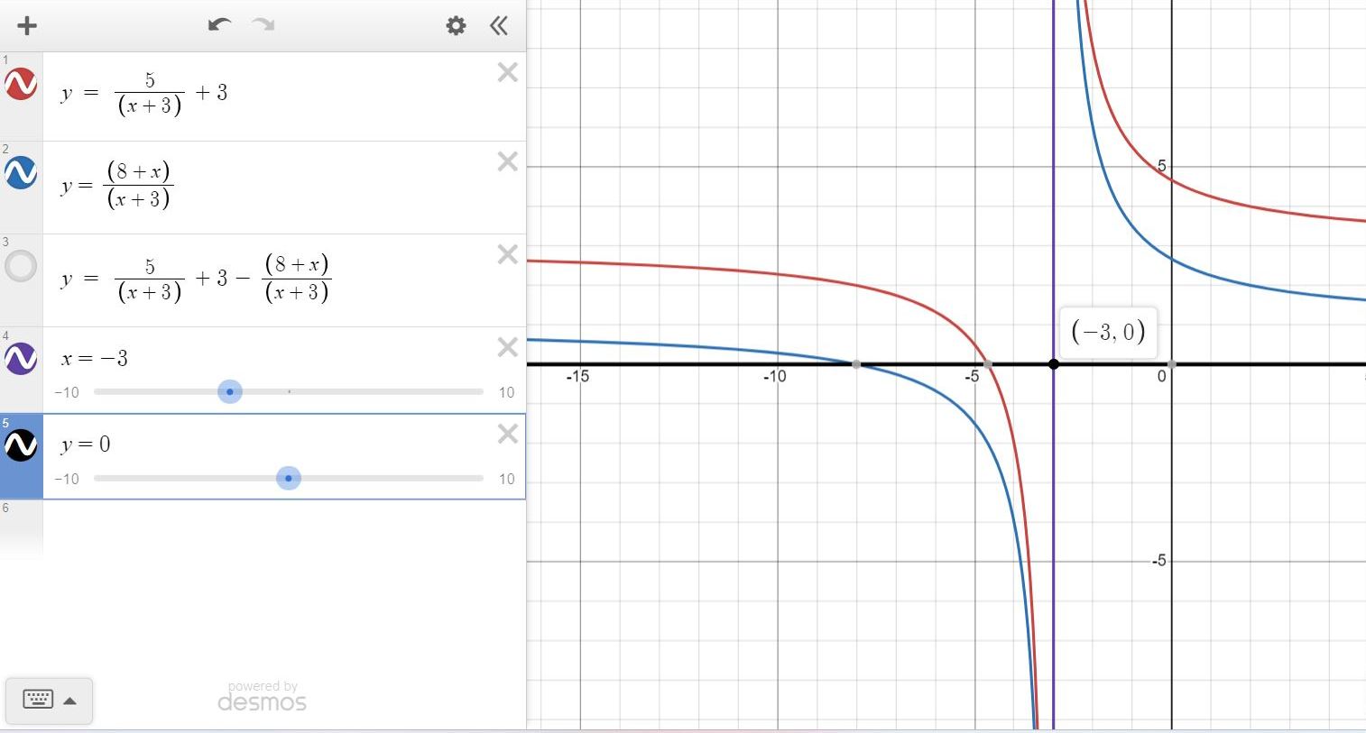1366x733 pixels.
Task: Hide the blue curve of expression 2
Action: (21, 172)
